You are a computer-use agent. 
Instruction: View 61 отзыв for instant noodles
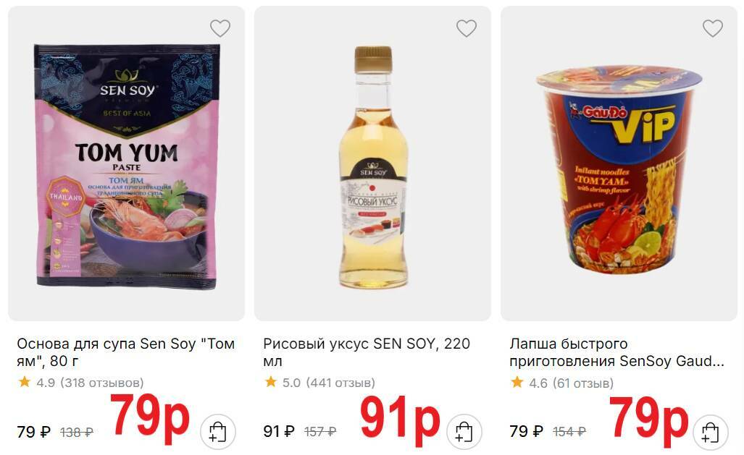pos(583,383)
